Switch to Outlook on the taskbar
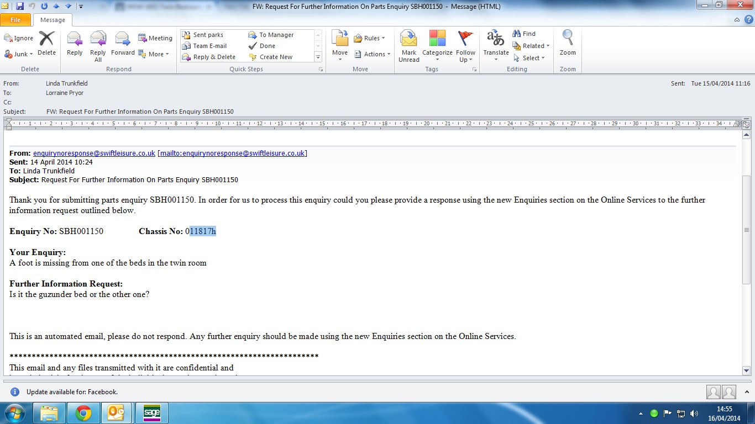Image resolution: width=755 pixels, height=424 pixels. [118, 412]
